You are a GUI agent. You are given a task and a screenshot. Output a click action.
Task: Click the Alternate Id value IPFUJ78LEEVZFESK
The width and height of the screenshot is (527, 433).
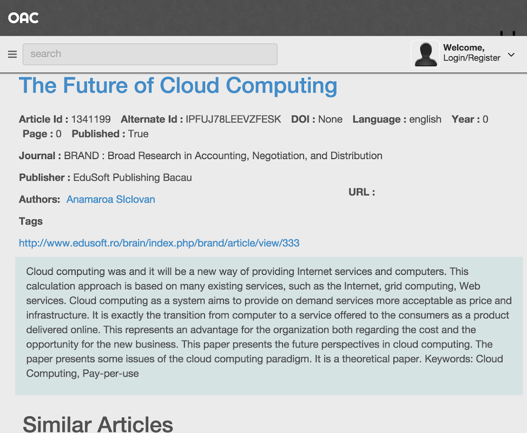click(233, 119)
